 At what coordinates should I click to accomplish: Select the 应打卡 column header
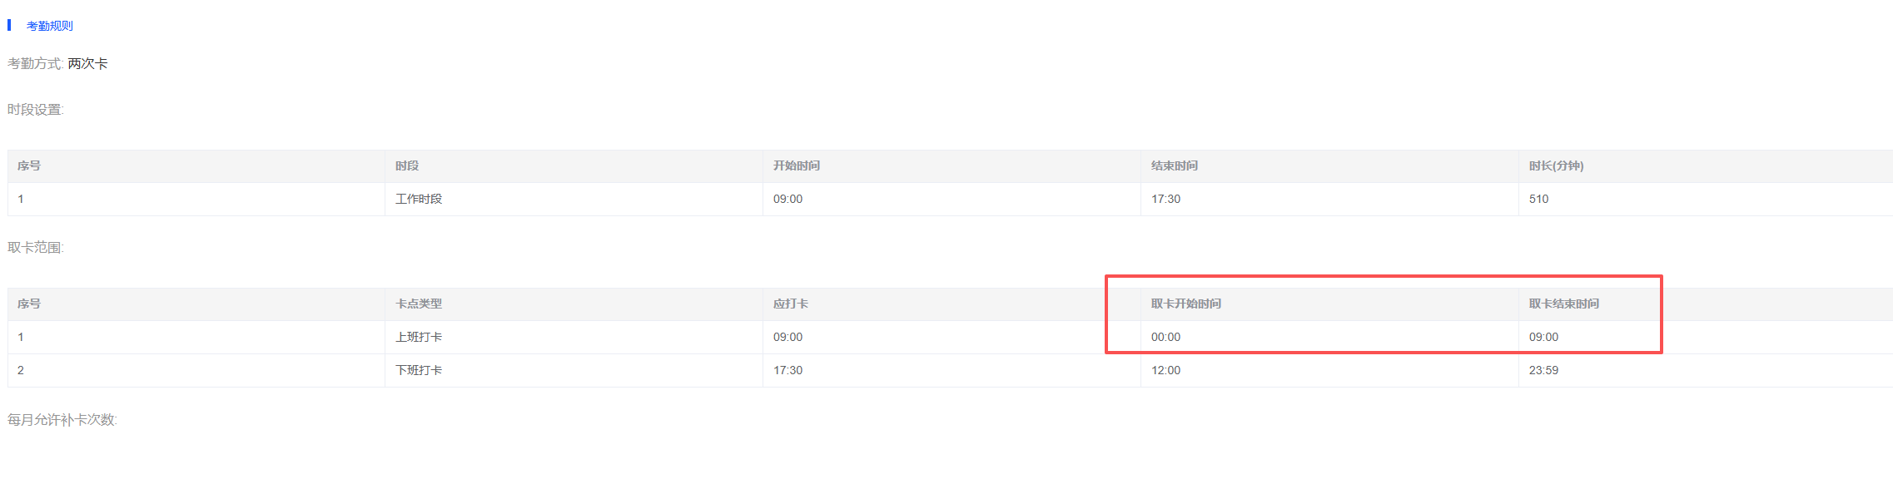(790, 304)
